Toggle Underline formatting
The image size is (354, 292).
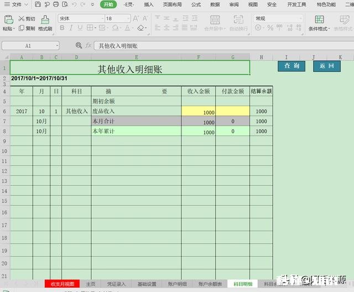80,28
